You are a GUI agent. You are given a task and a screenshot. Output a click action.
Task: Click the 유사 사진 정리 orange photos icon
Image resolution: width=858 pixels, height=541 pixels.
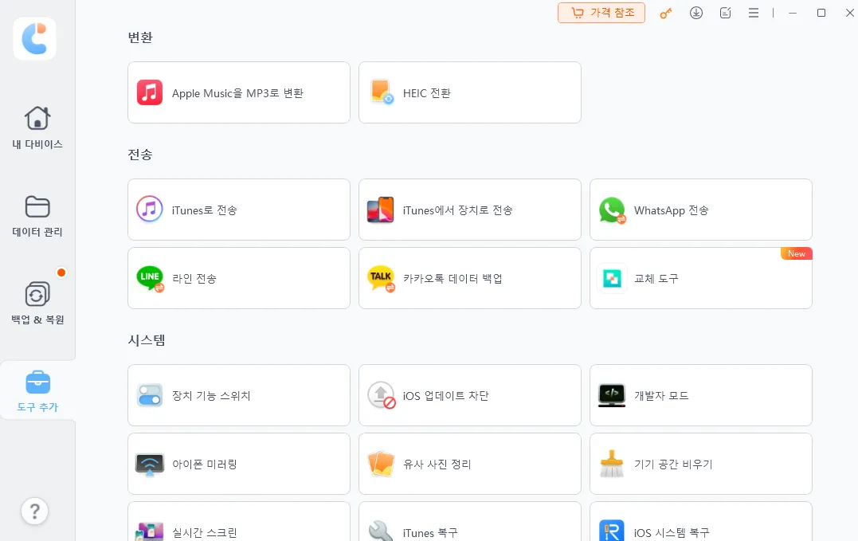pos(381,464)
